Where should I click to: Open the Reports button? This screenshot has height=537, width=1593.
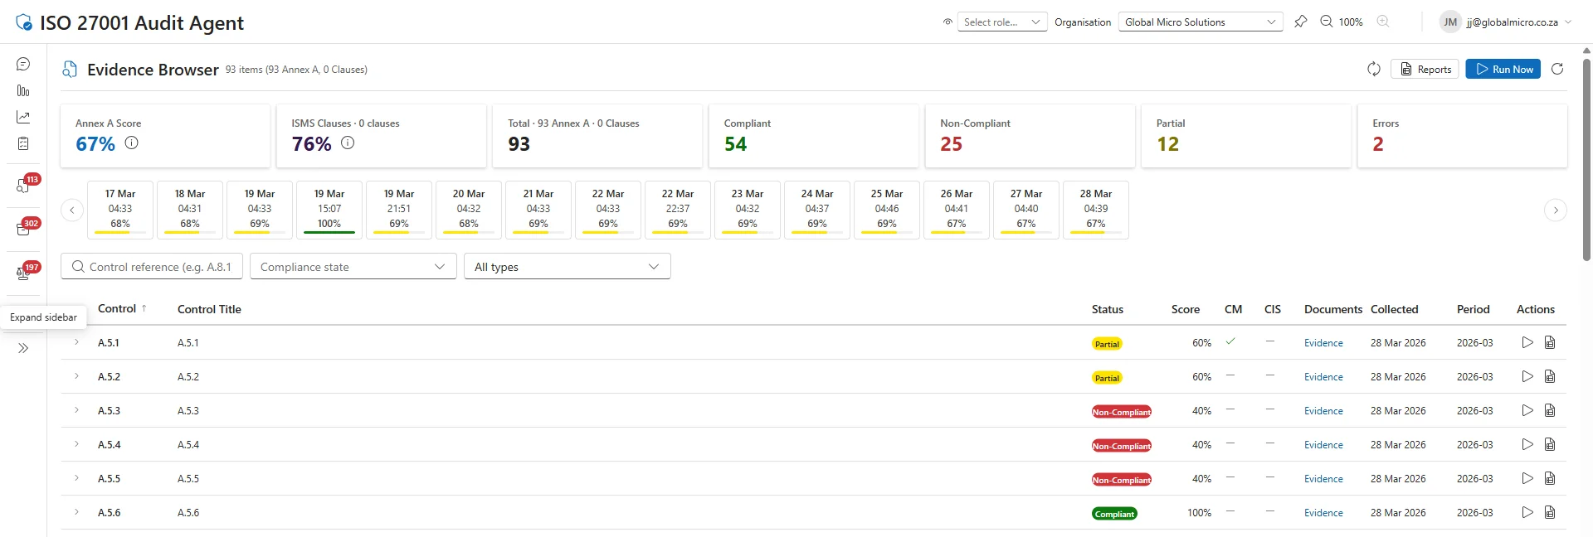1425,69
